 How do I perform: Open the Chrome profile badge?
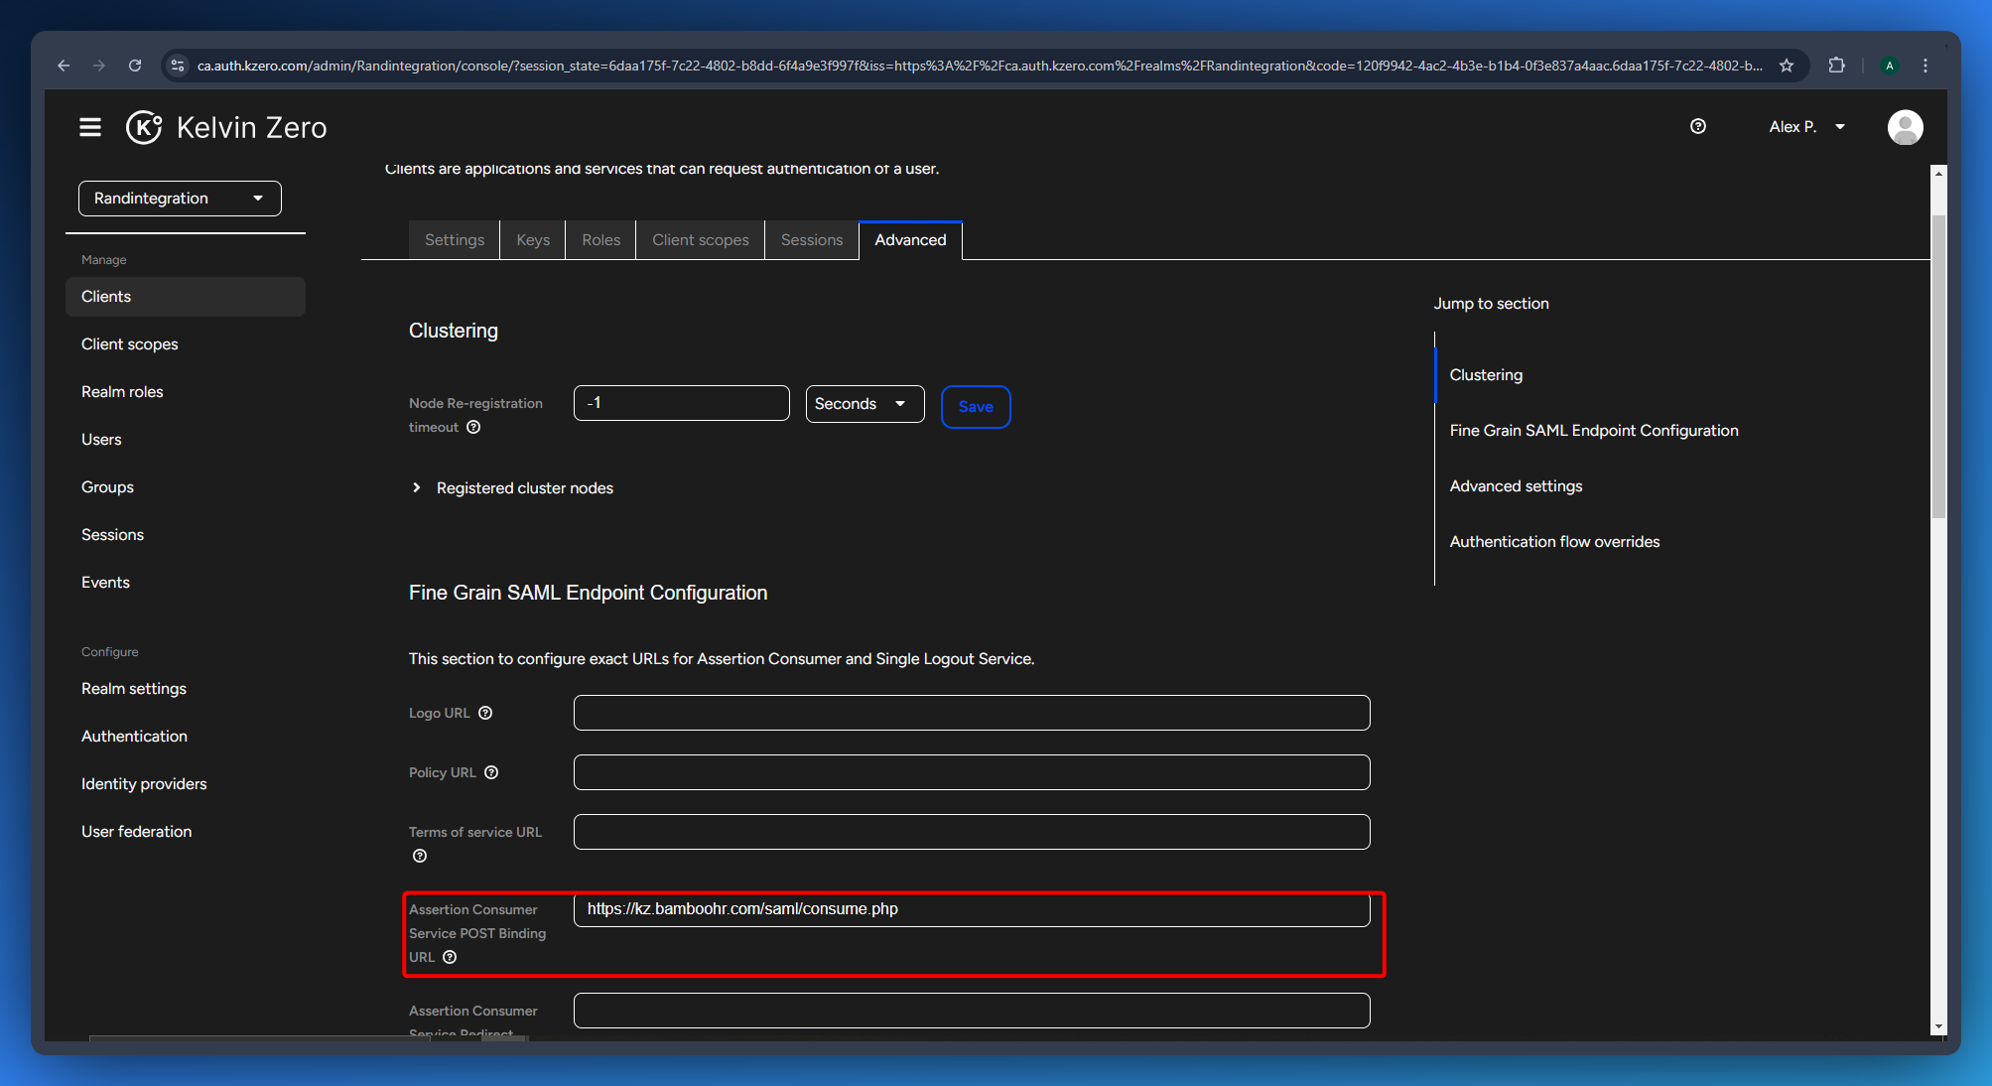(1890, 66)
